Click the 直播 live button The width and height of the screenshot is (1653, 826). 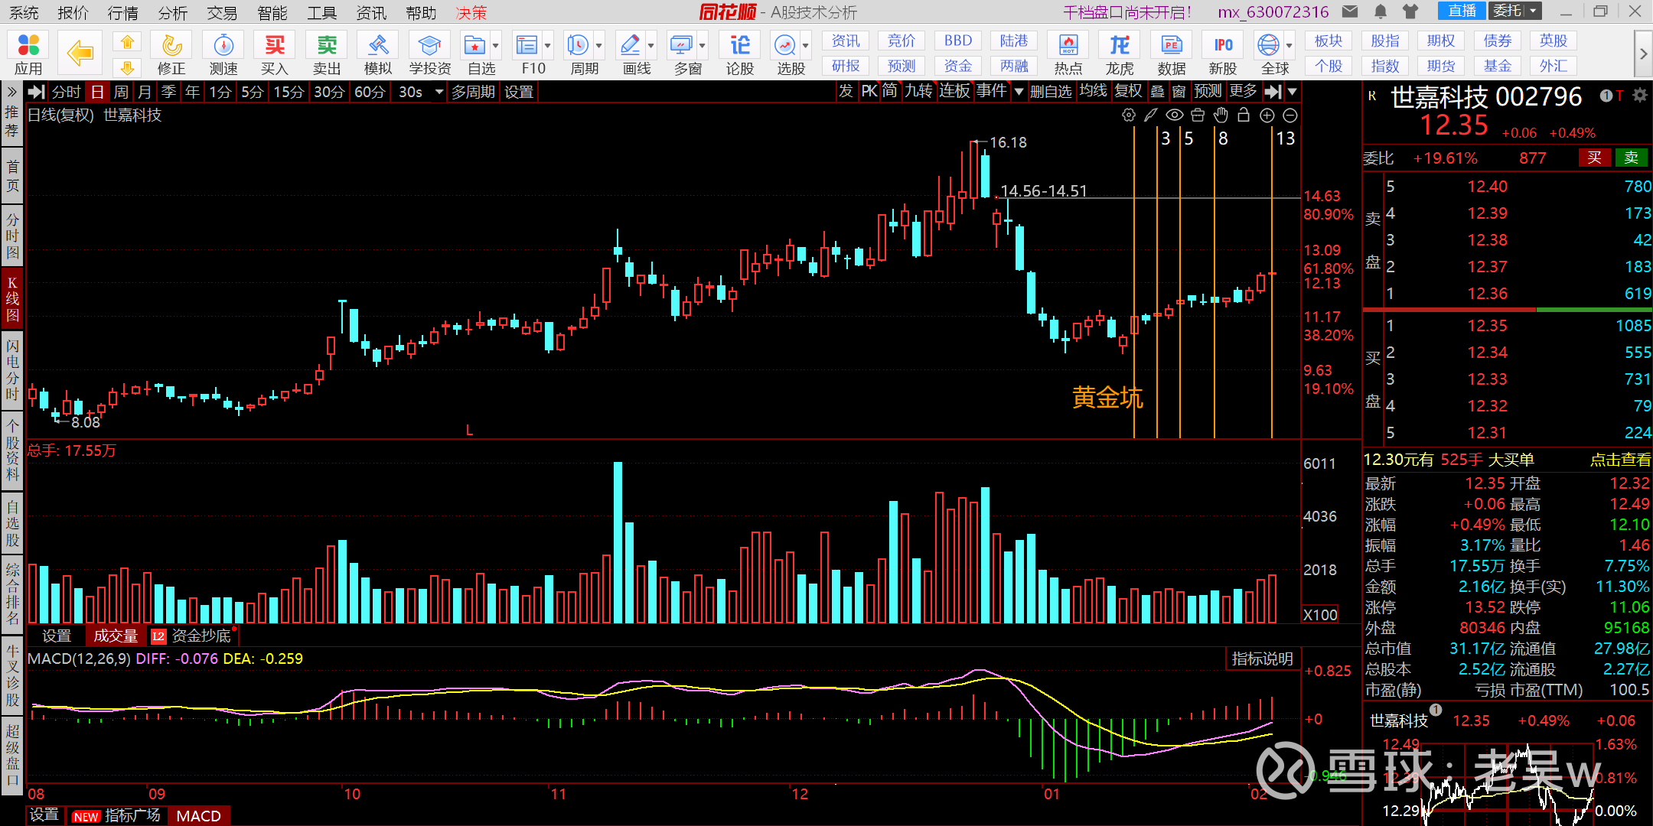coord(1462,11)
